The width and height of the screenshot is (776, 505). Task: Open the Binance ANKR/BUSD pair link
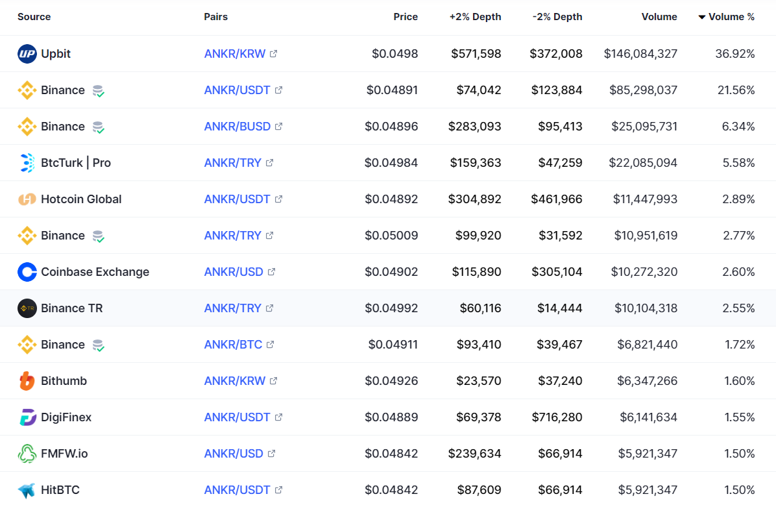click(x=237, y=126)
